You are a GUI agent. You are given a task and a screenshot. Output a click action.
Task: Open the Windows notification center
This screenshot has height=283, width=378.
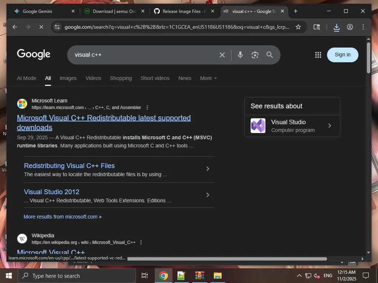coord(366,276)
